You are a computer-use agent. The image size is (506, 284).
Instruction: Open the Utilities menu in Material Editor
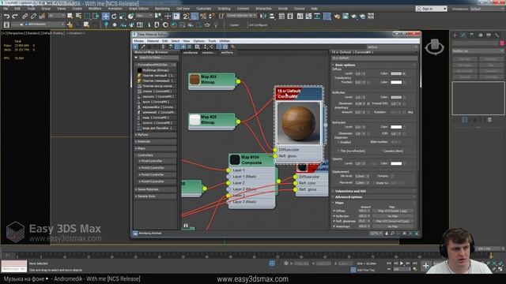[225, 41]
